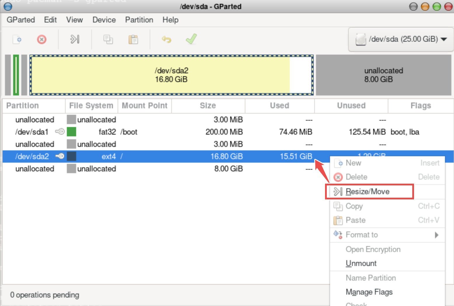This screenshot has width=454, height=306.
Task: Sort by the Mount Point column header
Action: (x=145, y=106)
